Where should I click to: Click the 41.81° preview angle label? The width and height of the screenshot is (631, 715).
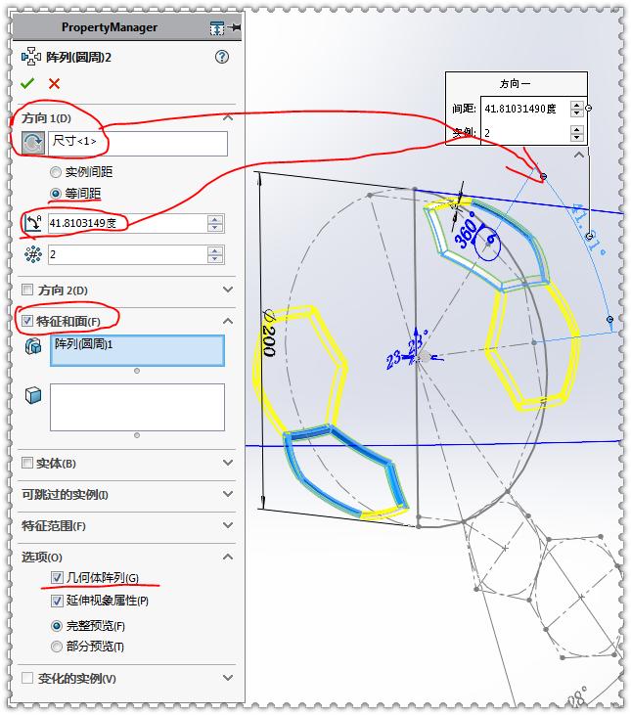tap(588, 229)
